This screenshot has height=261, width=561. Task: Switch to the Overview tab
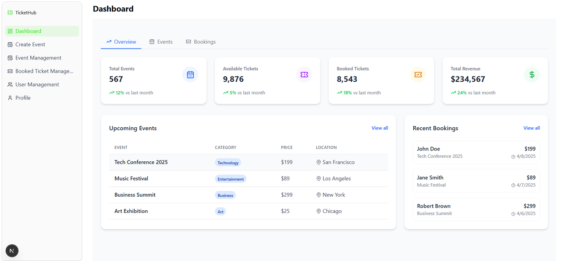(121, 42)
